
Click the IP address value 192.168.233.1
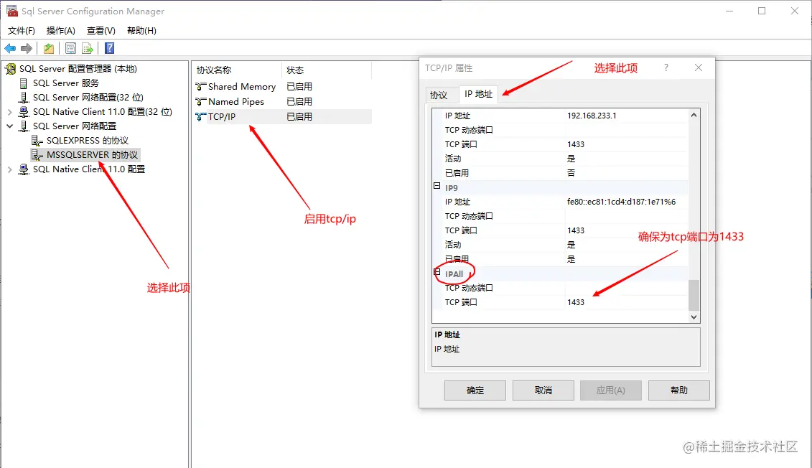tap(592, 116)
